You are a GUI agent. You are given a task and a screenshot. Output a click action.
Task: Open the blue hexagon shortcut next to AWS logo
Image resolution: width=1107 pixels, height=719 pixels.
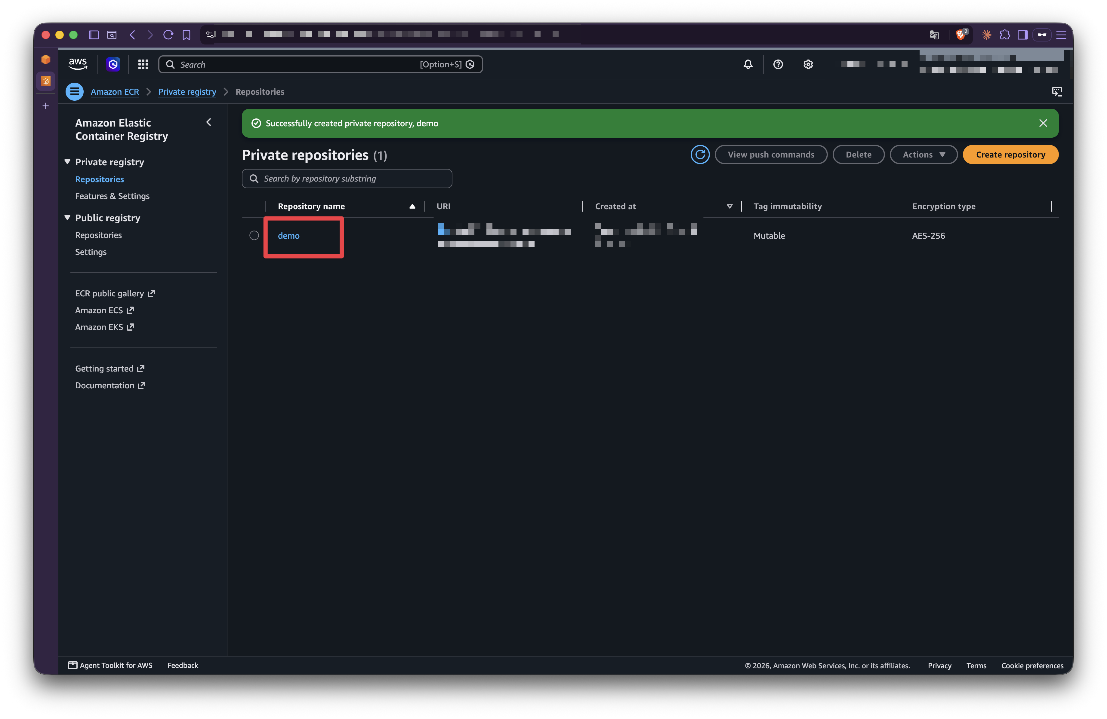pyautogui.click(x=113, y=64)
